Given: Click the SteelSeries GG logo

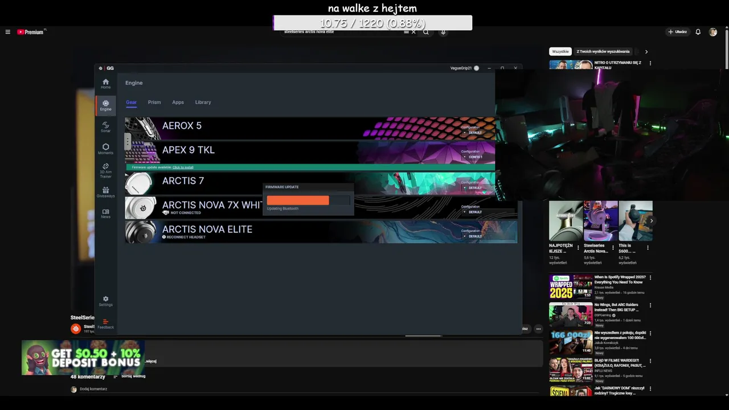Looking at the screenshot, I should tap(106, 68).
